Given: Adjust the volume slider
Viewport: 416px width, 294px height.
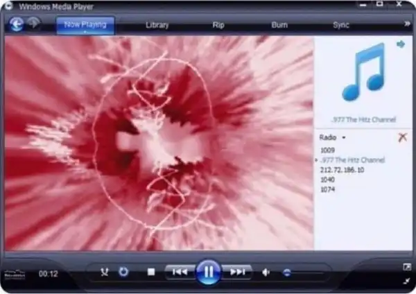Looking at the screenshot, I should (286, 273).
